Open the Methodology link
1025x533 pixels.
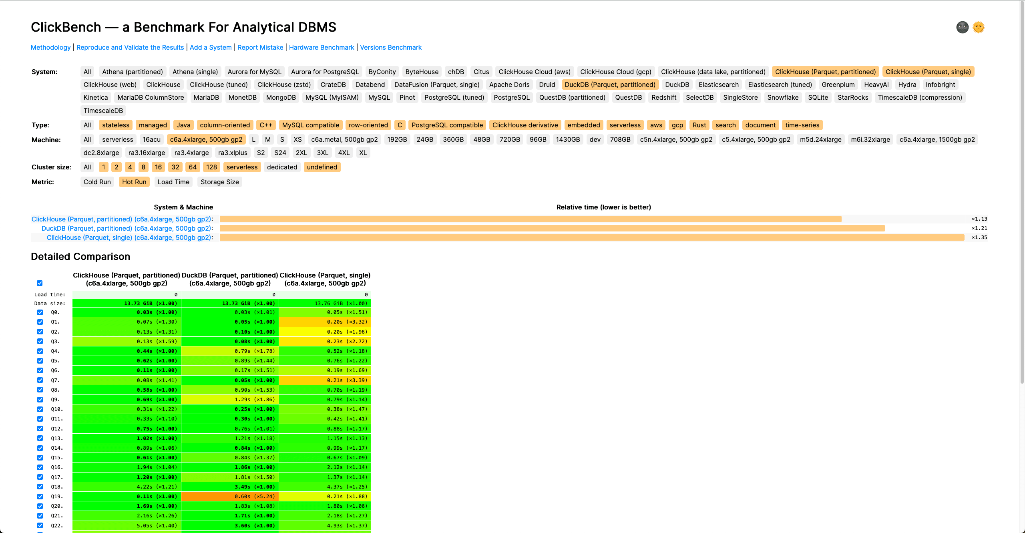50,47
